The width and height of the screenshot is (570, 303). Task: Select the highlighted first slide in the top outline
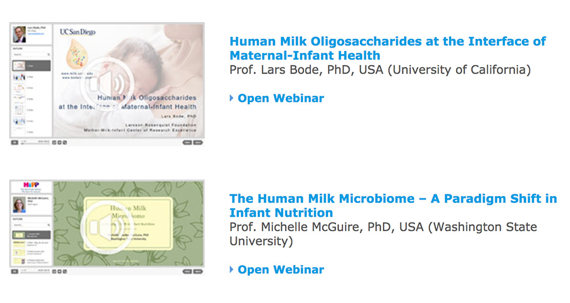click(x=32, y=66)
